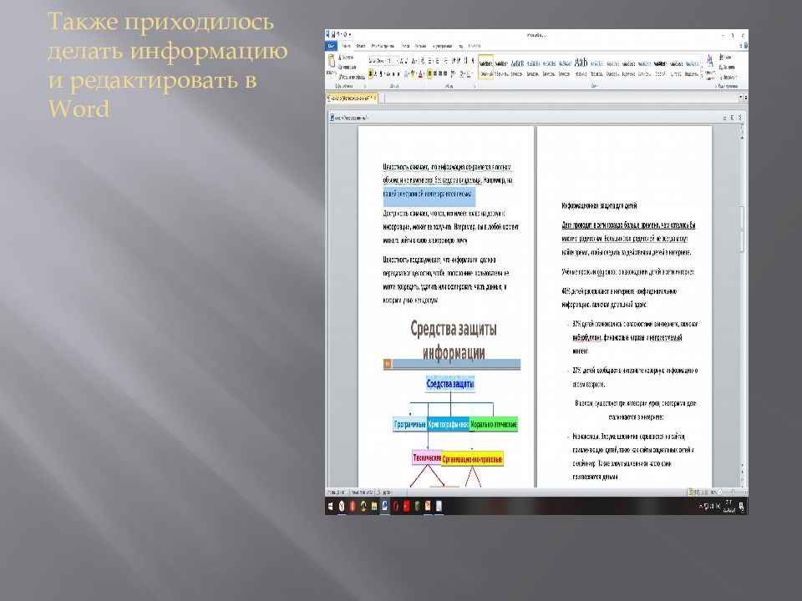Toggle bold formatting in the Font group
The image size is (802, 601).
coord(370,73)
